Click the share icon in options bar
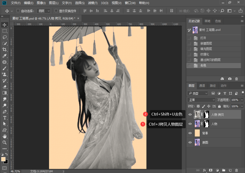 coord(240,11)
